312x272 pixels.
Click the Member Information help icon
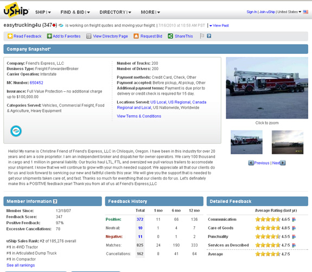click(x=55, y=201)
